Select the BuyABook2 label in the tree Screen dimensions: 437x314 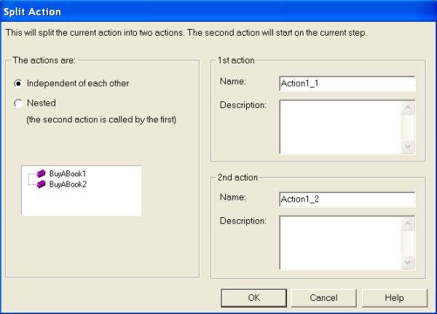point(68,184)
